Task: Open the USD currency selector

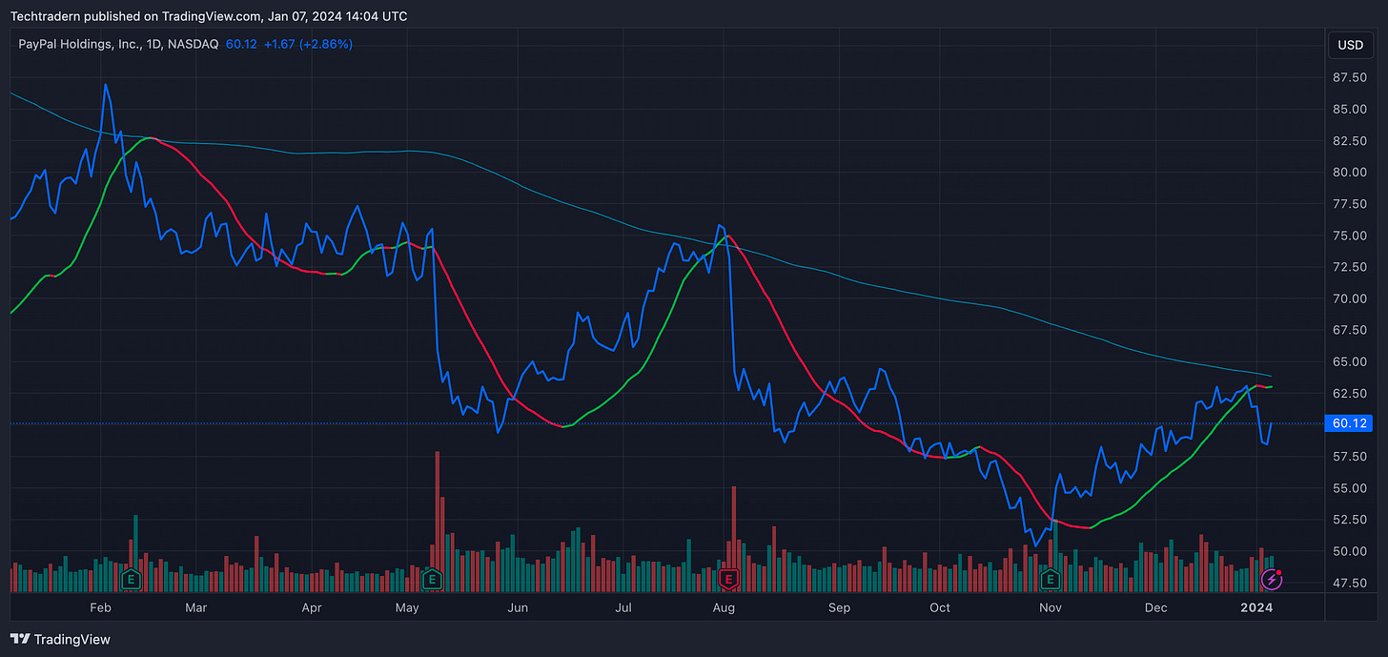Action: click(1350, 45)
